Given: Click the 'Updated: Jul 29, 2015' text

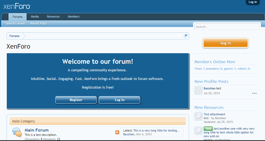Looking at the screenshot, I should (218, 122).
